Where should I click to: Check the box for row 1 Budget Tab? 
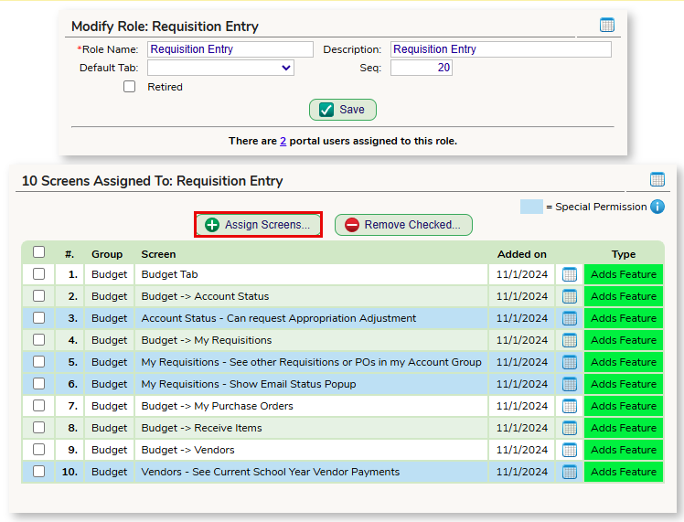[x=38, y=274]
